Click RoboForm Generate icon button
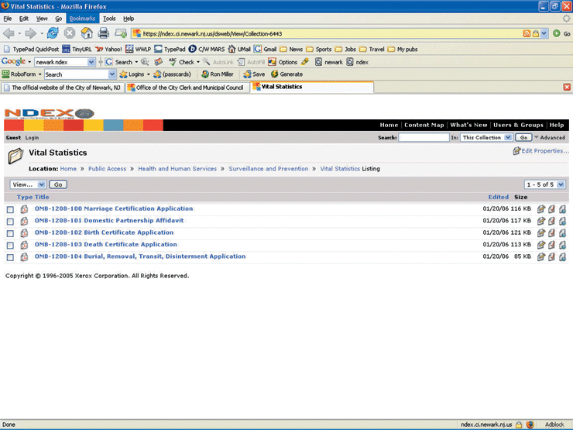Viewport: 573px width, 430px height. [x=286, y=74]
